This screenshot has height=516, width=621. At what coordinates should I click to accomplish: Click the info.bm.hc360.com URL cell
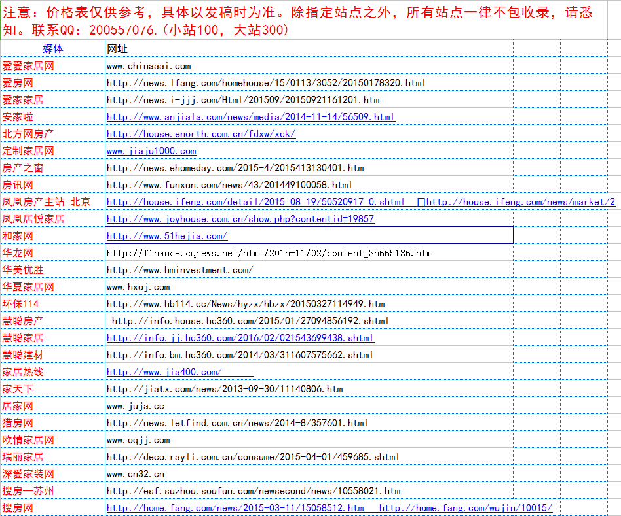pos(309,354)
